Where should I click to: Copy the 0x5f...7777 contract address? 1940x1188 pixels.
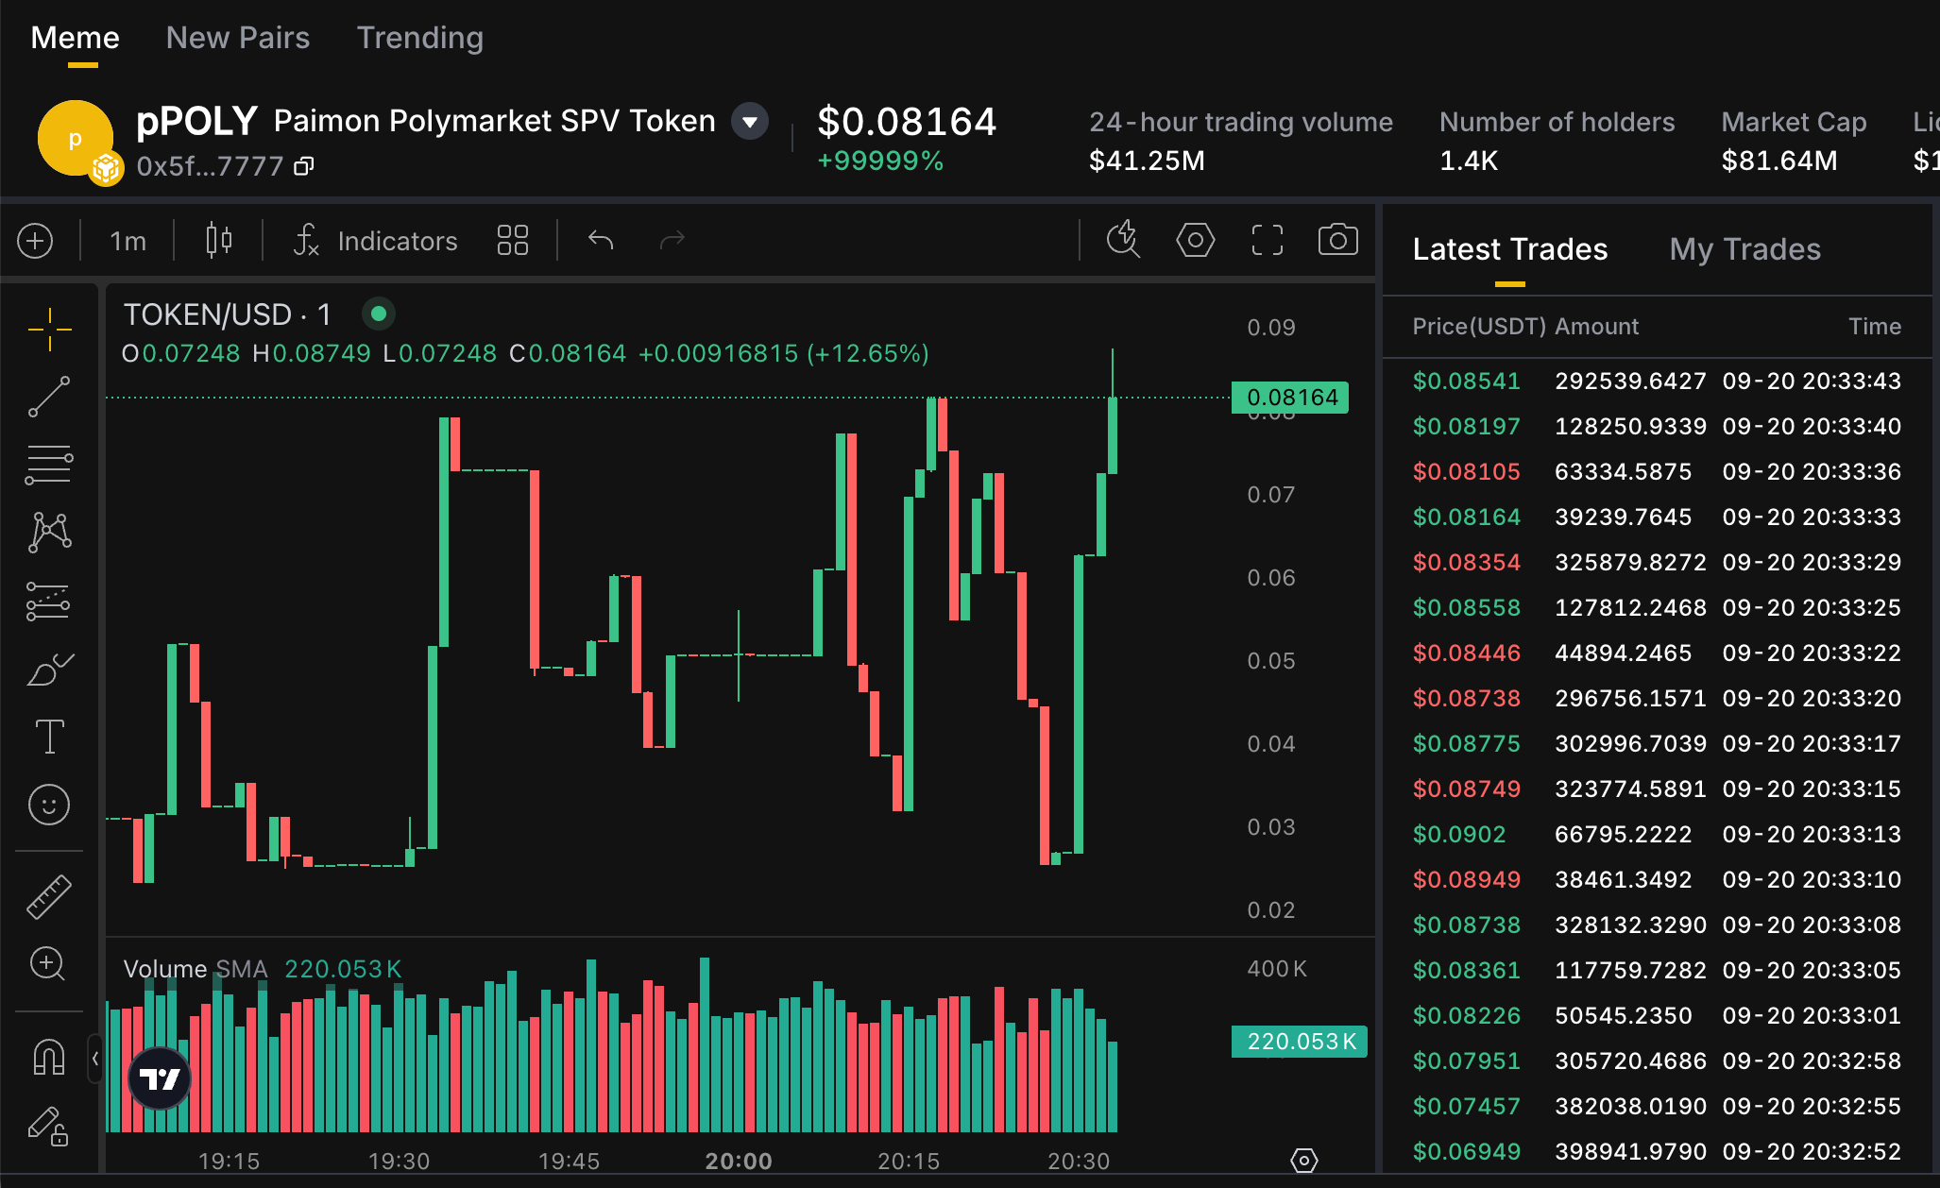303,166
